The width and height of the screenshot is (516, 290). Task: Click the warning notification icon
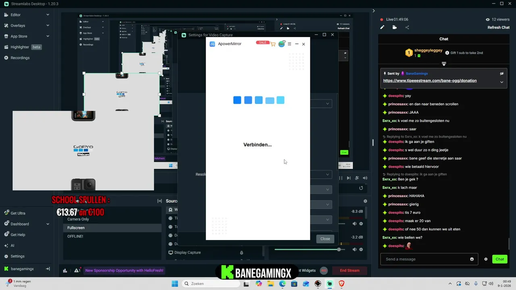point(77,271)
